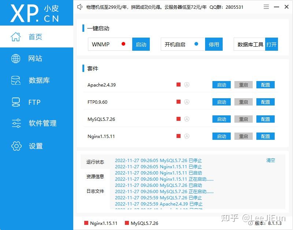Click the 停用 button for 开机自启

pyautogui.click(x=214, y=44)
